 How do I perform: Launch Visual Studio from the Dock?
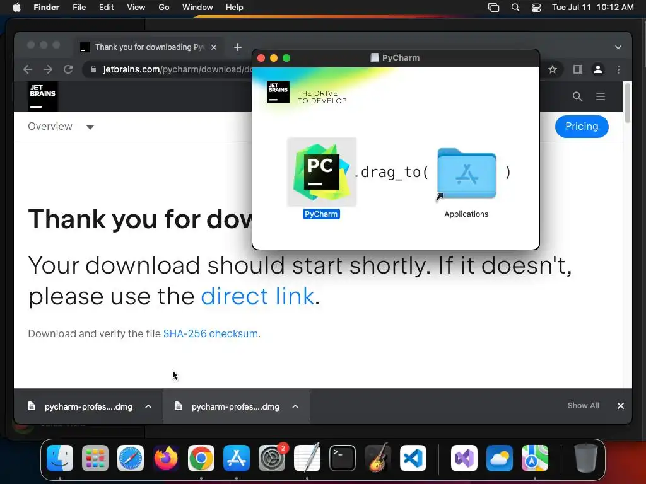click(464, 458)
